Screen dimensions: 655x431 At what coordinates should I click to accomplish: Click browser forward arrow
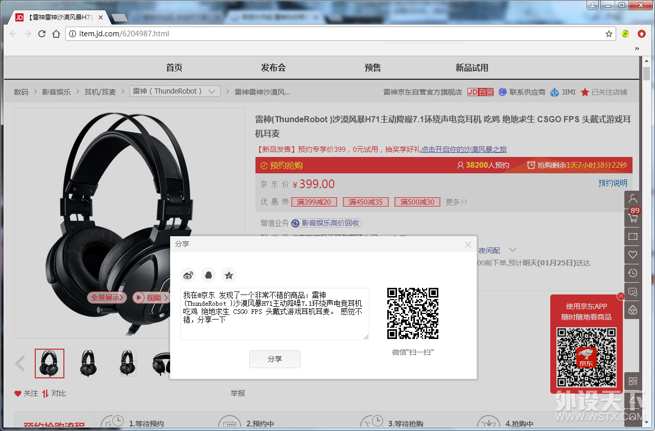[x=28, y=34]
